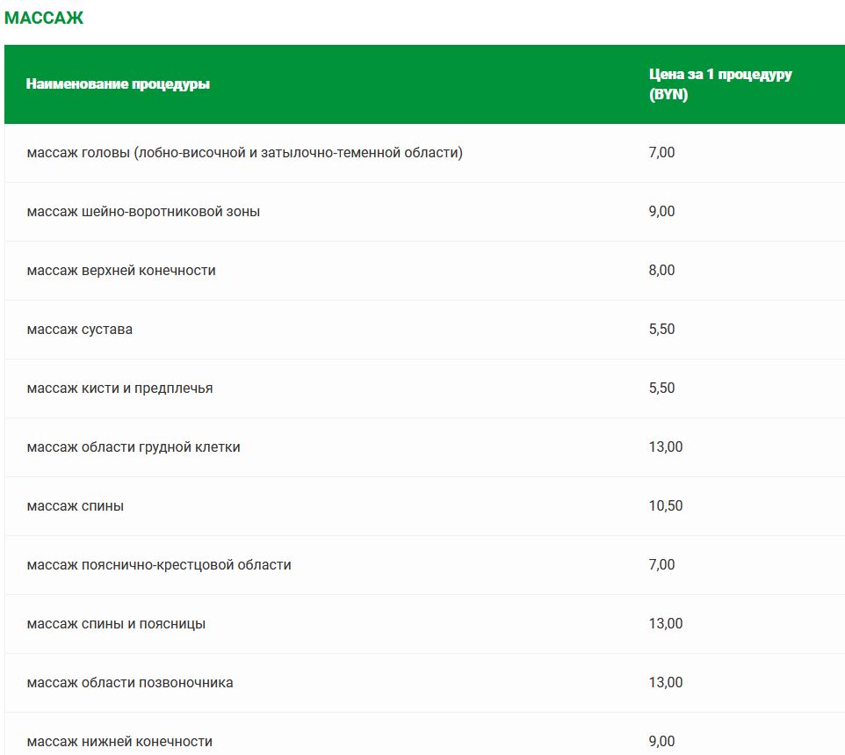The height and width of the screenshot is (755, 845).
Task: Select the массаж пояснично-крестцовой области row
Action: click(x=159, y=565)
